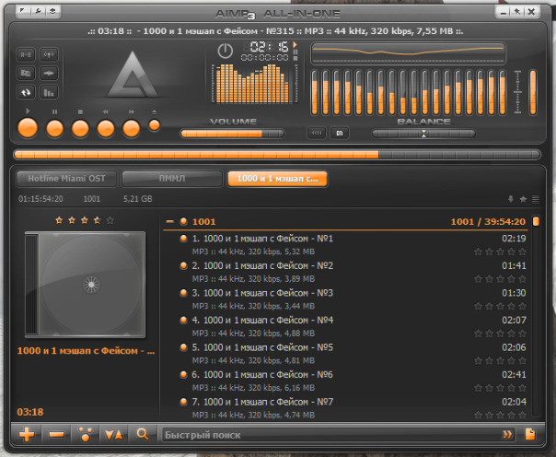Add files with the plus icon
556x457 pixels.
point(27,434)
